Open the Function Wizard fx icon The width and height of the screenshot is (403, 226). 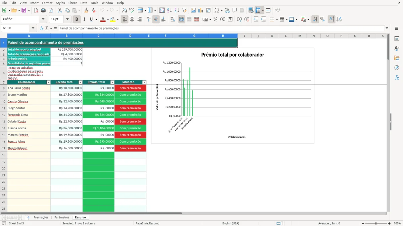point(42,28)
